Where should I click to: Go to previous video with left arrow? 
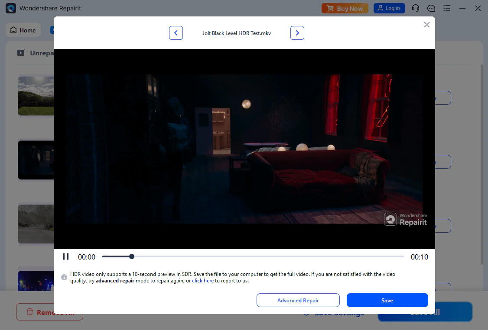tap(176, 33)
